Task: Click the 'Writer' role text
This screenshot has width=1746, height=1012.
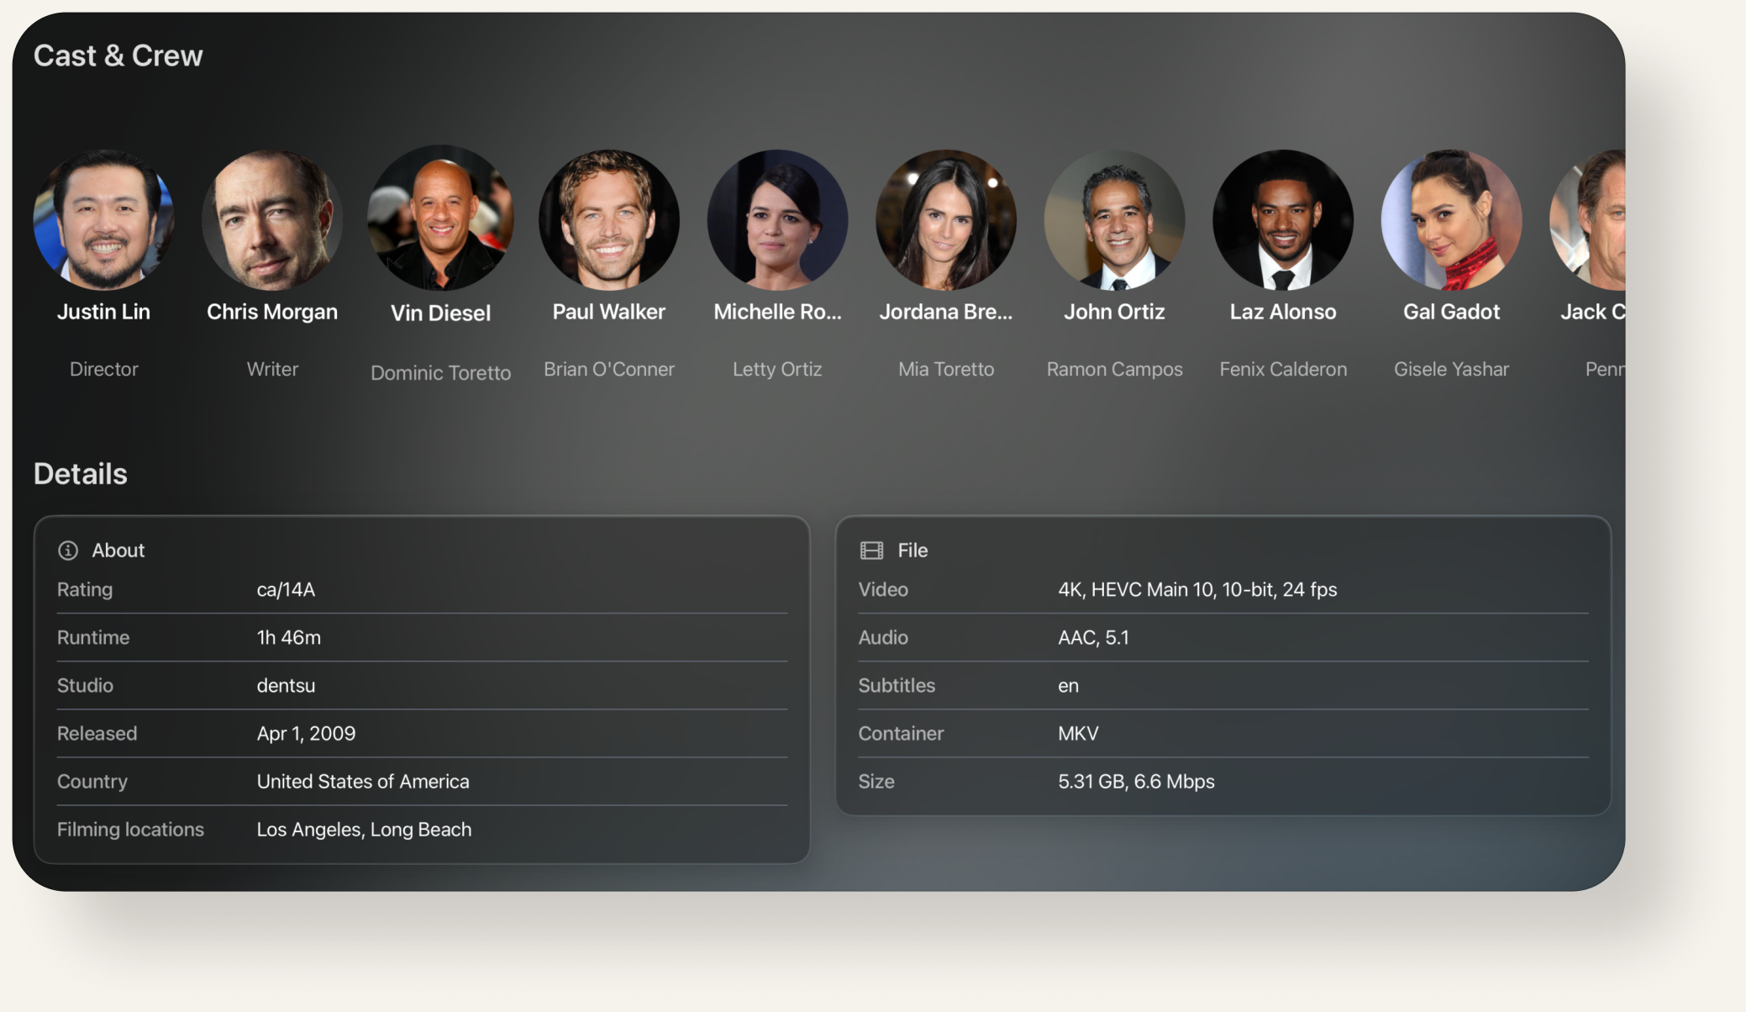Action: coord(272,369)
